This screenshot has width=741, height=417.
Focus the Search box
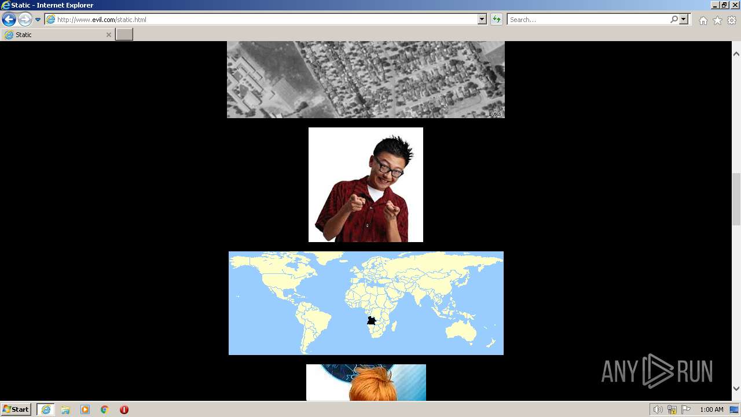click(x=589, y=20)
